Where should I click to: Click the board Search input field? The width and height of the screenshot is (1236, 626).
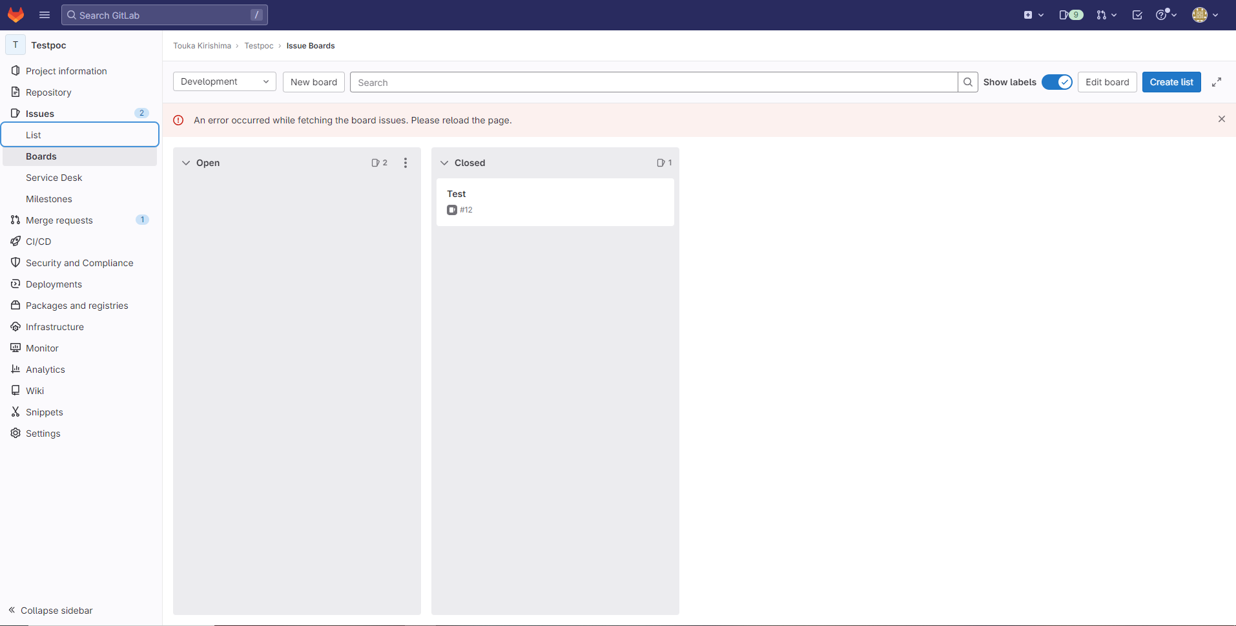pyautogui.click(x=654, y=82)
